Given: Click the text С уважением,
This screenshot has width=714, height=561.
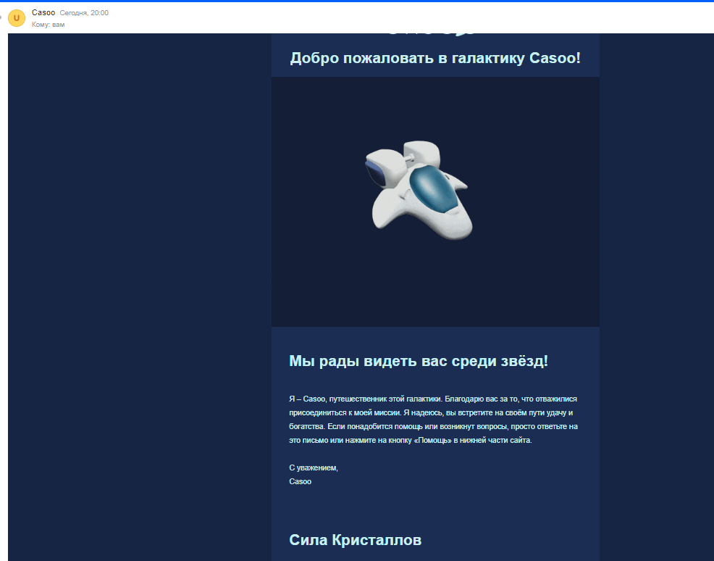Looking at the screenshot, I should [x=314, y=467].
